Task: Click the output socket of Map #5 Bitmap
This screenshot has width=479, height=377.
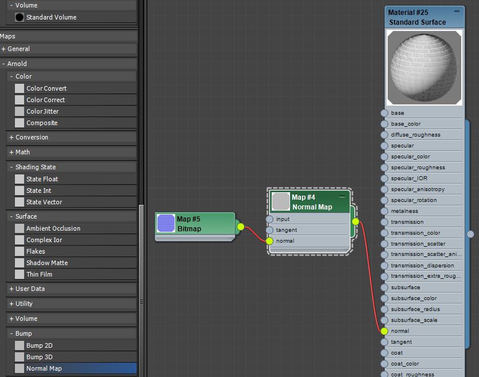Action: (x=241, y=227)
